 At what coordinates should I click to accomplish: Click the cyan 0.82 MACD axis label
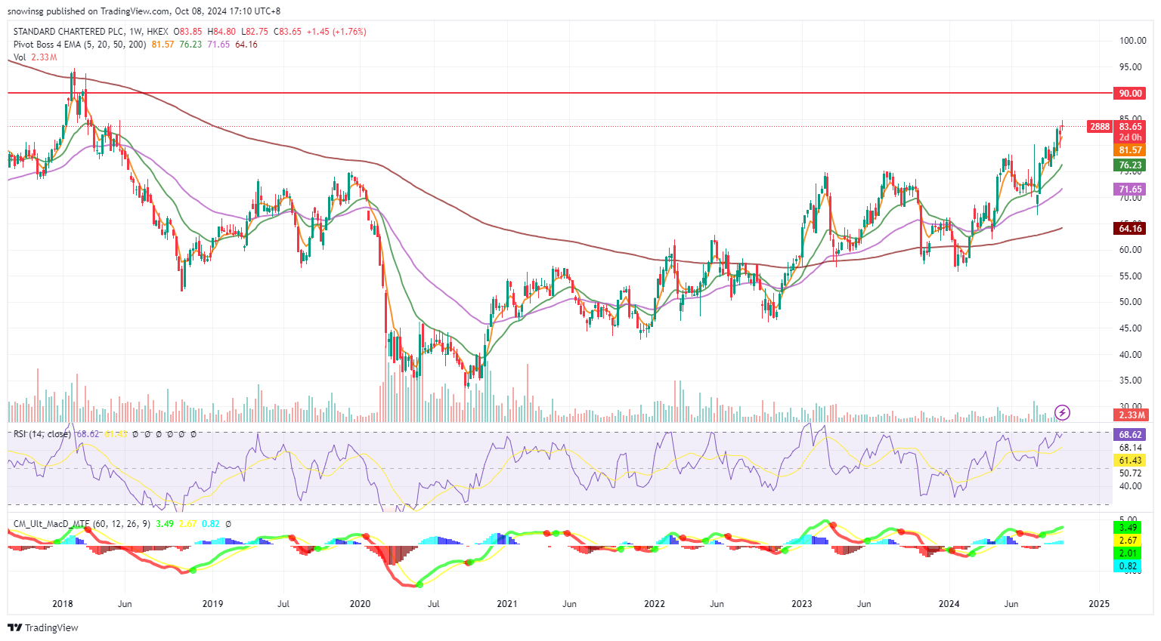1128,566
